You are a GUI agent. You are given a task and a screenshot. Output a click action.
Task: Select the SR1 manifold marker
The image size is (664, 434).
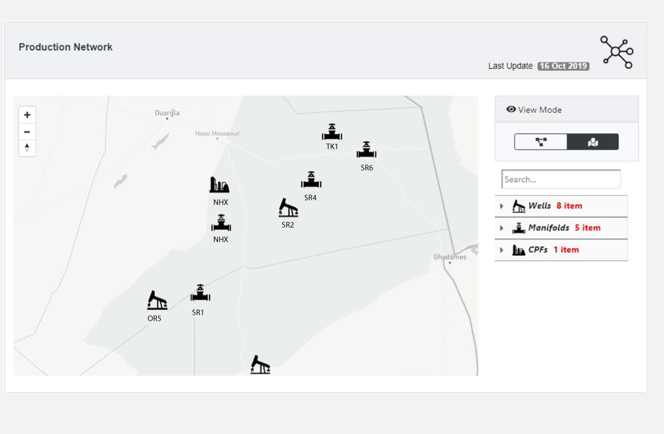200,294
